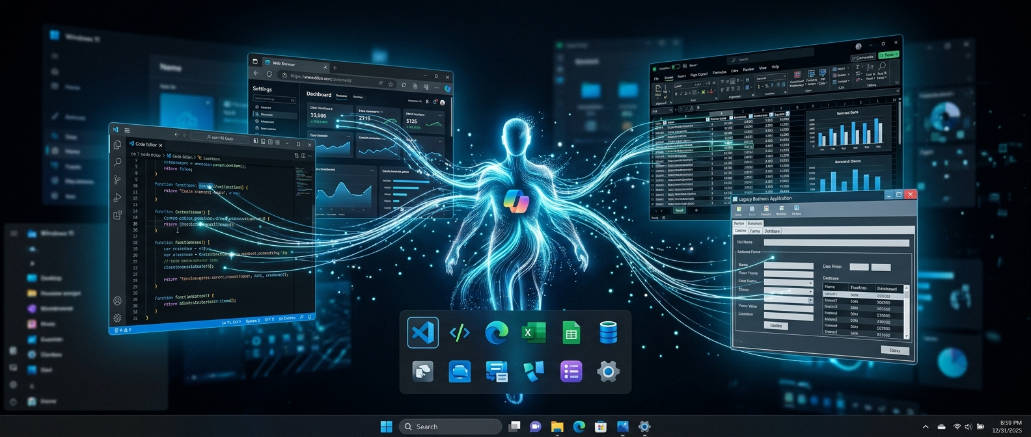This screenshot has height=437, width=1031.
Task: Add page to favorites with the star icon
Action: pyautogui.click(x=391, y=84)
